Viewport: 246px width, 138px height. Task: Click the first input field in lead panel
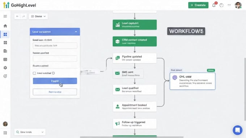[x=55, y=46]
